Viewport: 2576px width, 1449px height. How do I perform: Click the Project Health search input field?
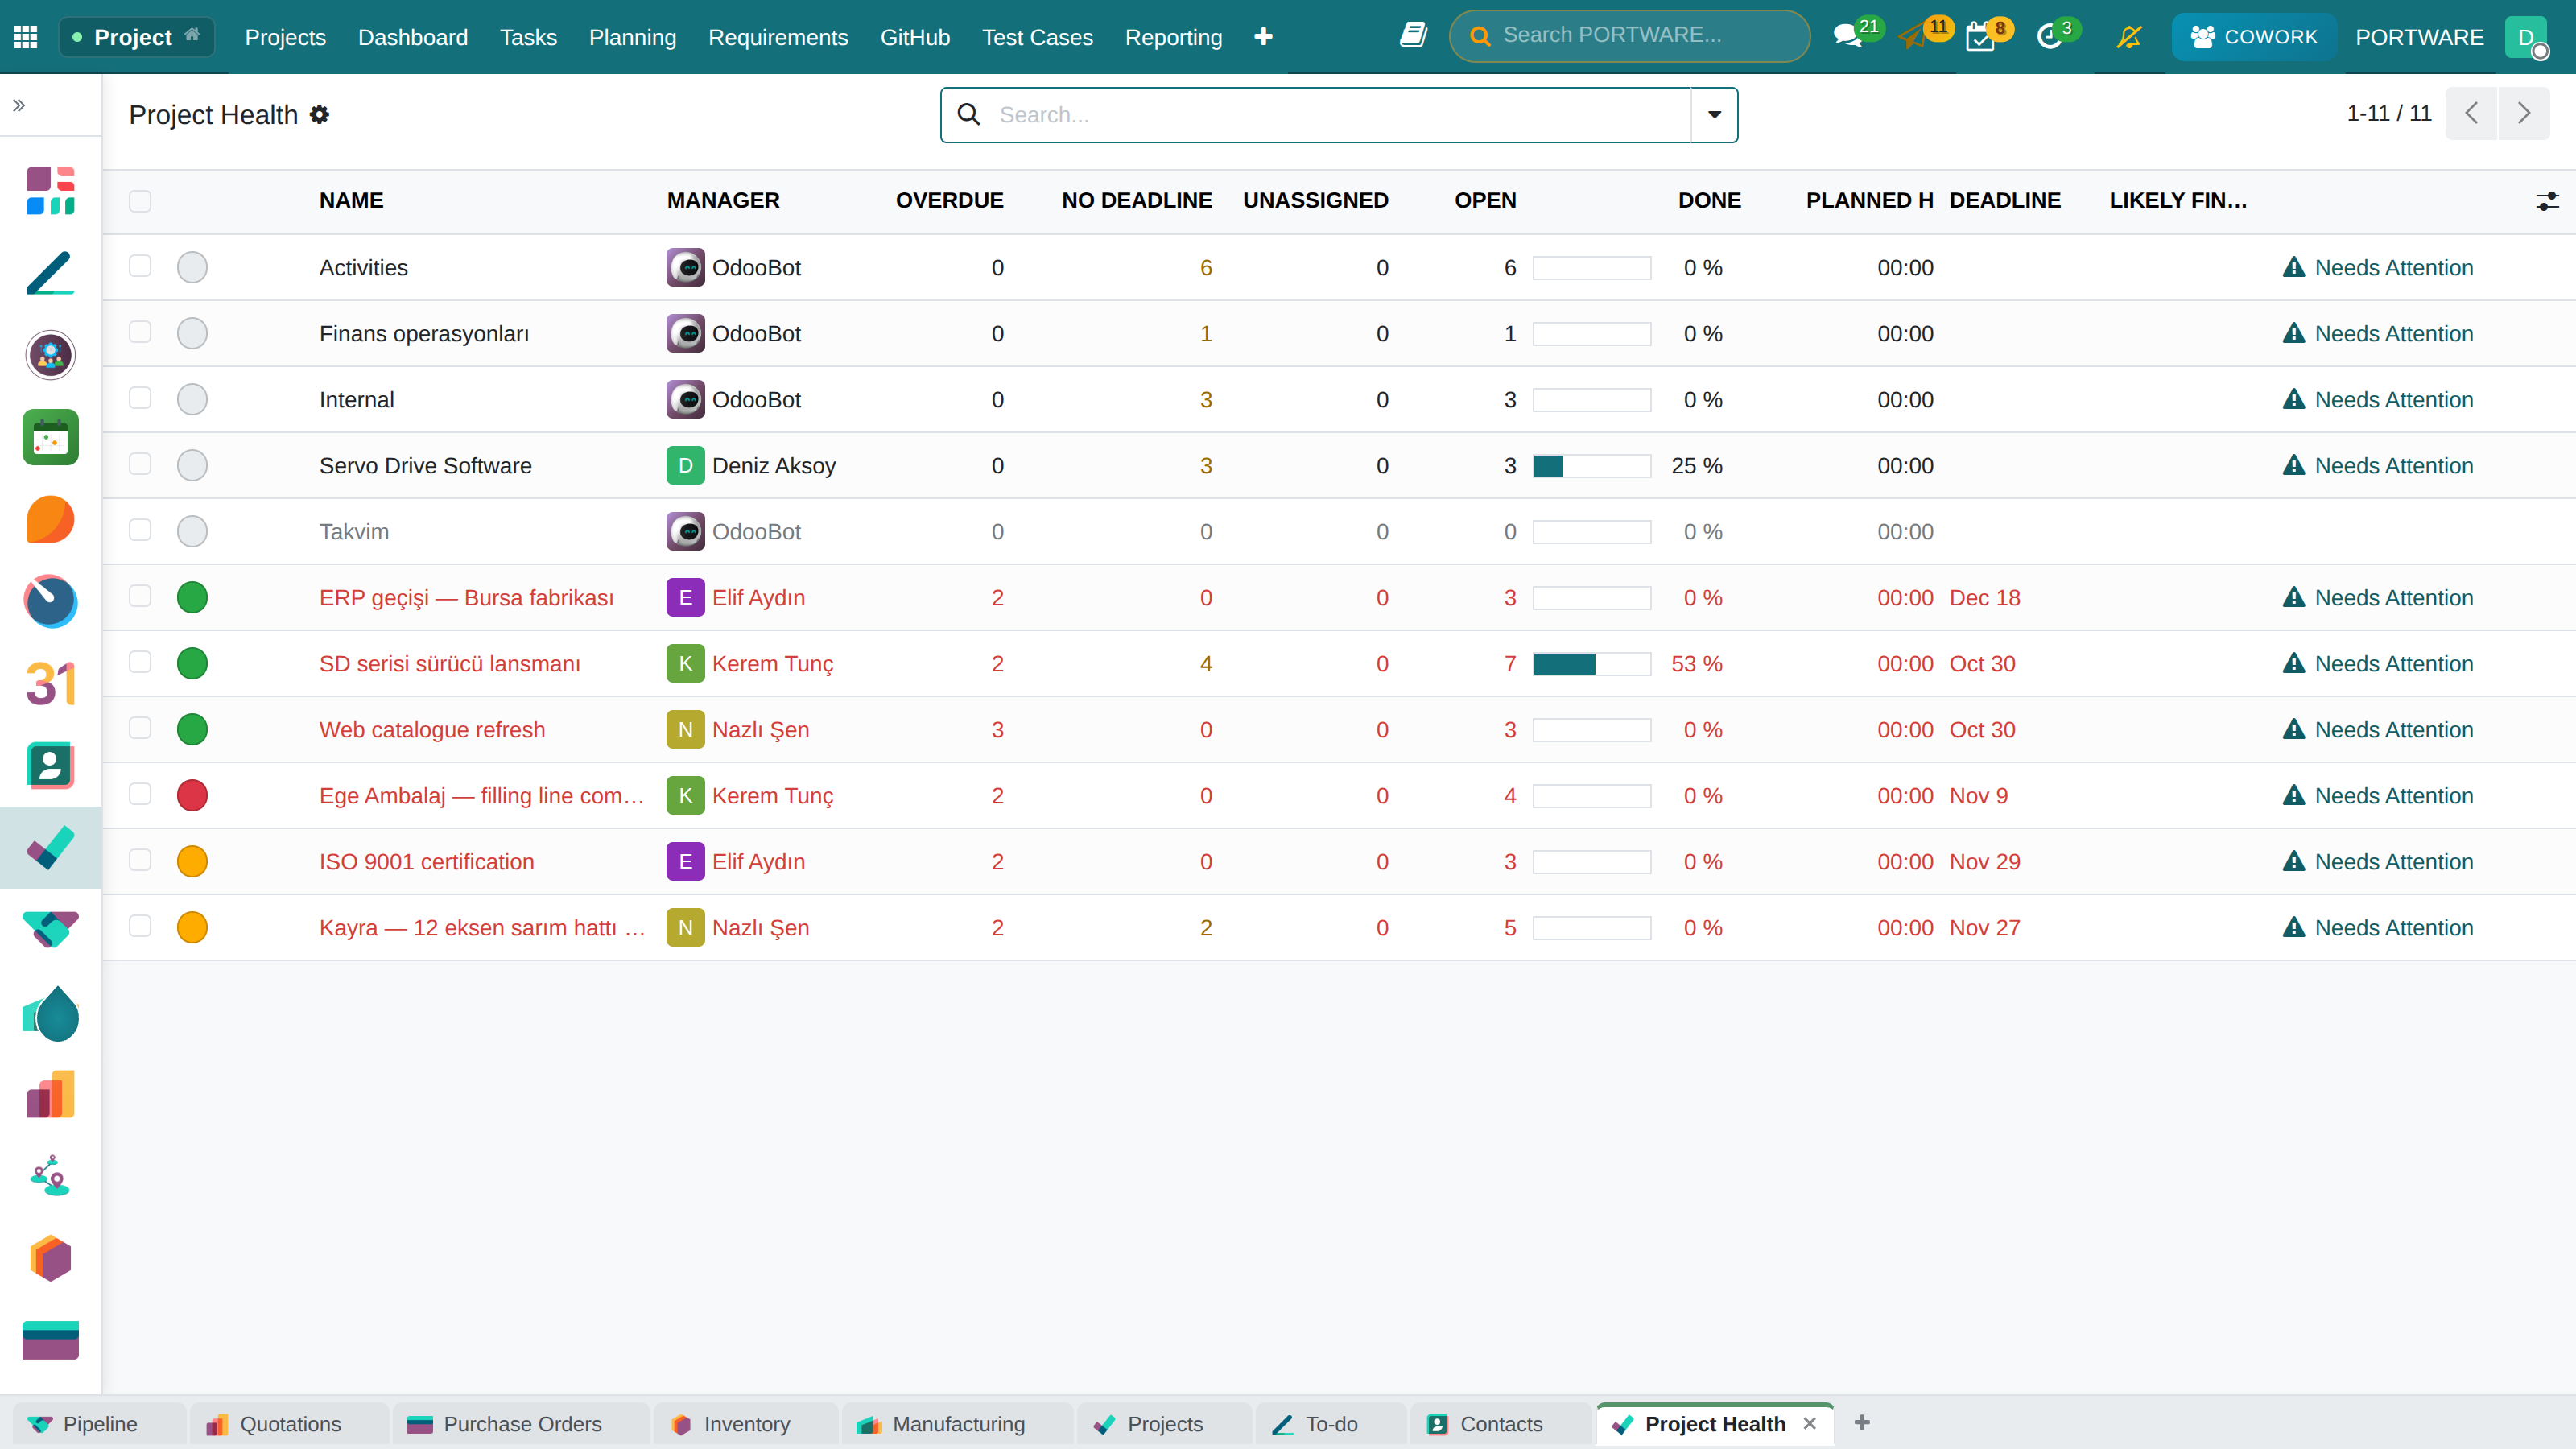[1340, 115]
